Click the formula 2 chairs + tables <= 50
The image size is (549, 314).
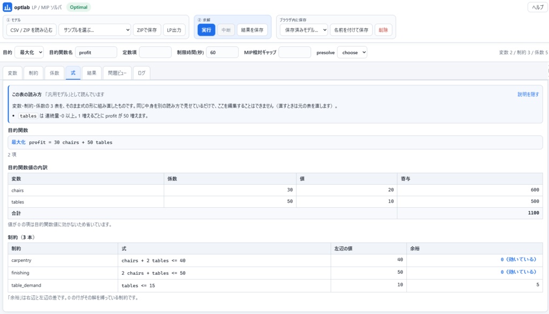point(153,273)
